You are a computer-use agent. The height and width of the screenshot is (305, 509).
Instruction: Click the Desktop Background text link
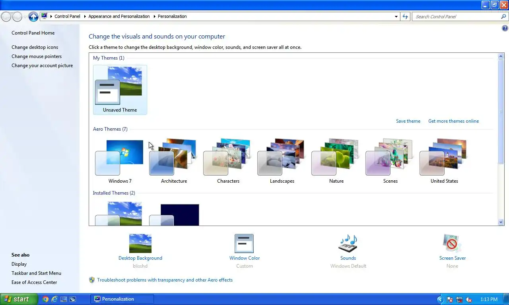(140, 258)
